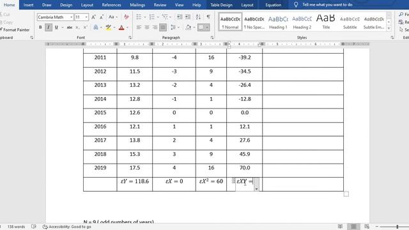This screenshot has width=409, height=230.
Task: Open font name dropdown
Action: coord(71,17)
